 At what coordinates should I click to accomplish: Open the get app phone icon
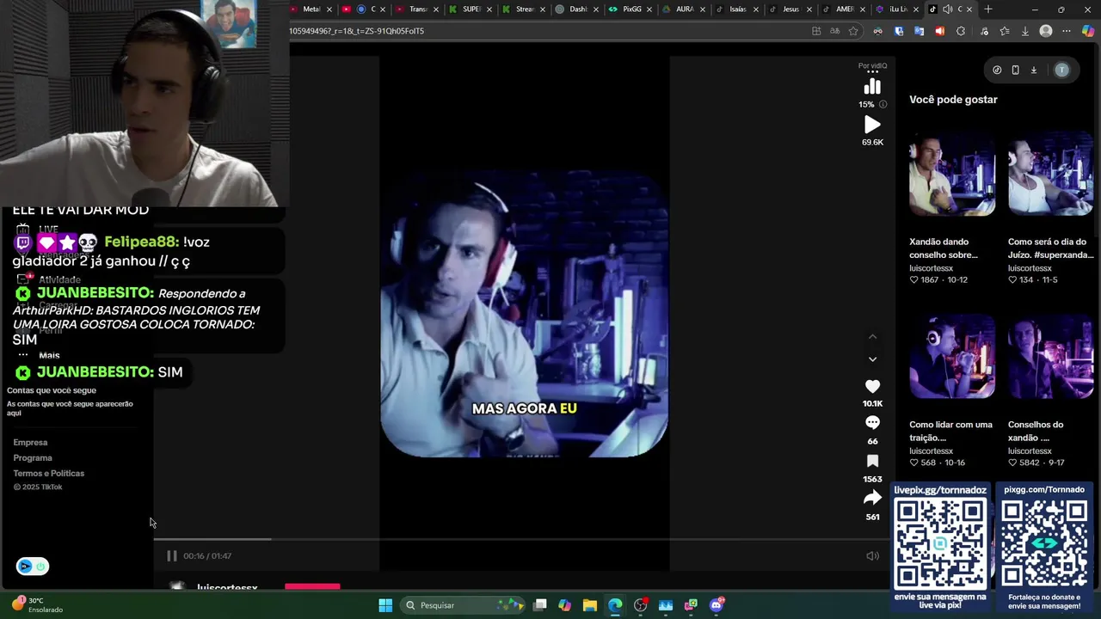click(x=1015, y=70)
